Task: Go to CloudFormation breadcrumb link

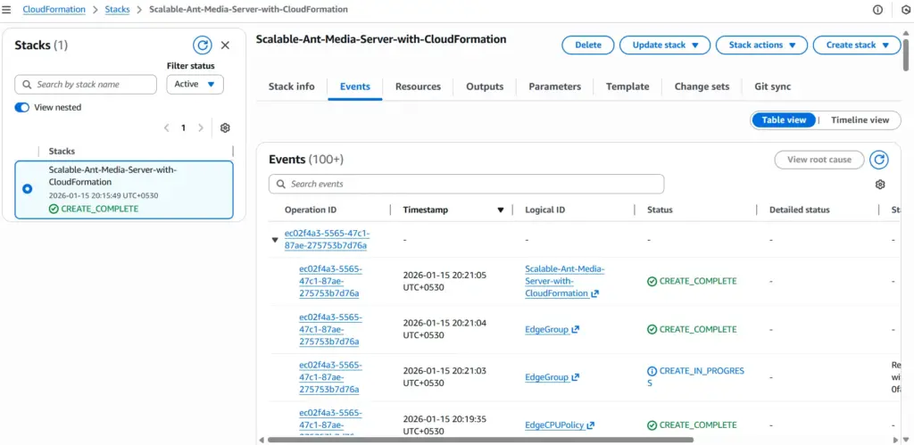Action: pyautogui.click(x=54, y=9)
